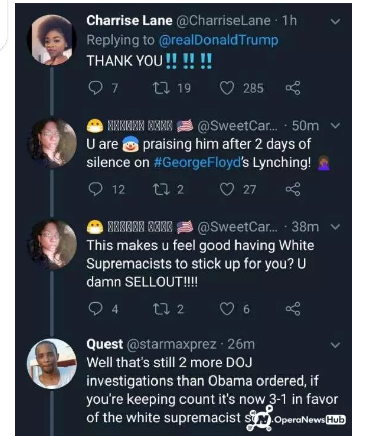
Task: Open the chevron menu on the 50m tweet
Action: coord(335,125)
